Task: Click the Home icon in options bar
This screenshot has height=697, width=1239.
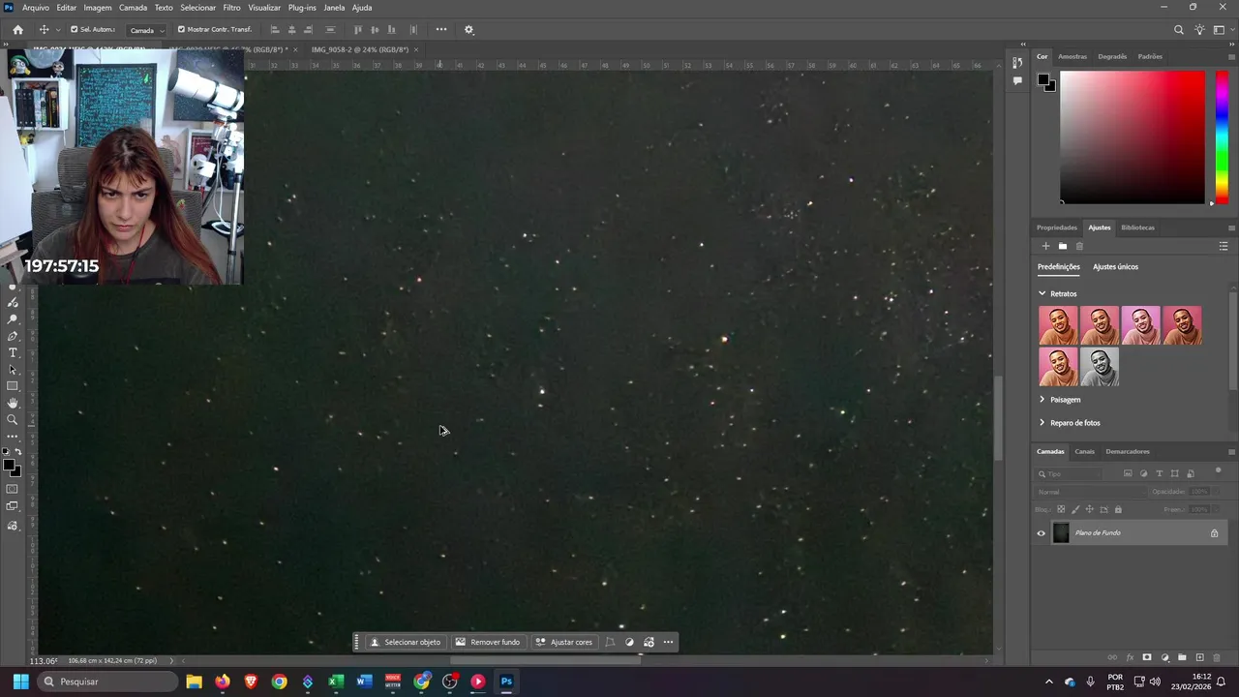Action: click(17, 30)
